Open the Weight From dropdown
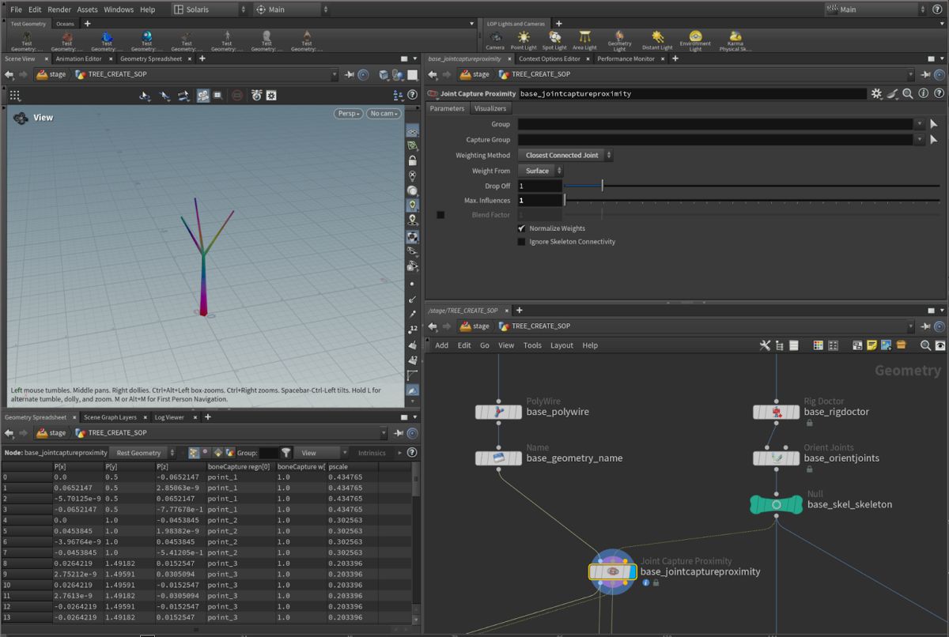 tap(540, 171)
